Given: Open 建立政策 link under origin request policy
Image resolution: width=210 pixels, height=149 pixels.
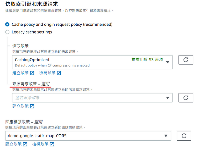Looking at the screenshot, I should 20,106.
